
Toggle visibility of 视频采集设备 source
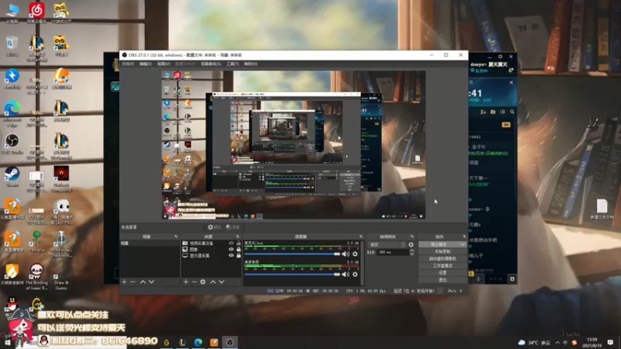click(231, 244)
